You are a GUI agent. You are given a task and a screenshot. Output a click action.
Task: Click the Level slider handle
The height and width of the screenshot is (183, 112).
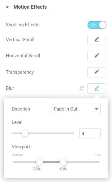25,133
